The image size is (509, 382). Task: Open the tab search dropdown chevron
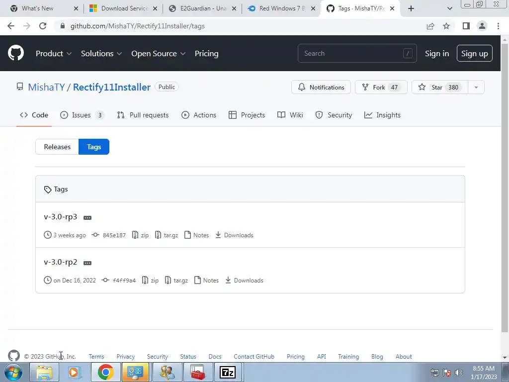449,8
